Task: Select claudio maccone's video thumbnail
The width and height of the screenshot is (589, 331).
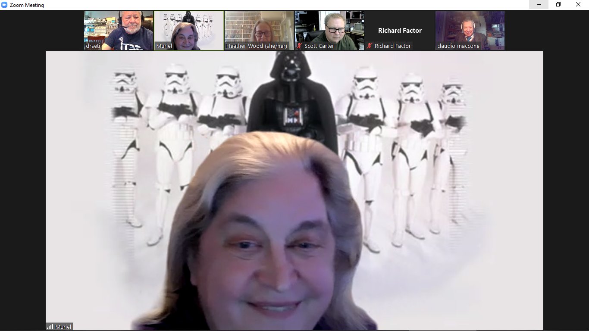Action: [x=470, y=31]
